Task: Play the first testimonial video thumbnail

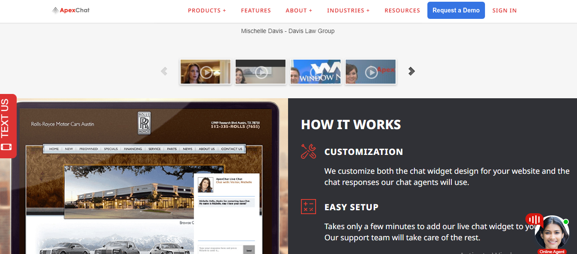Action: 206,72
